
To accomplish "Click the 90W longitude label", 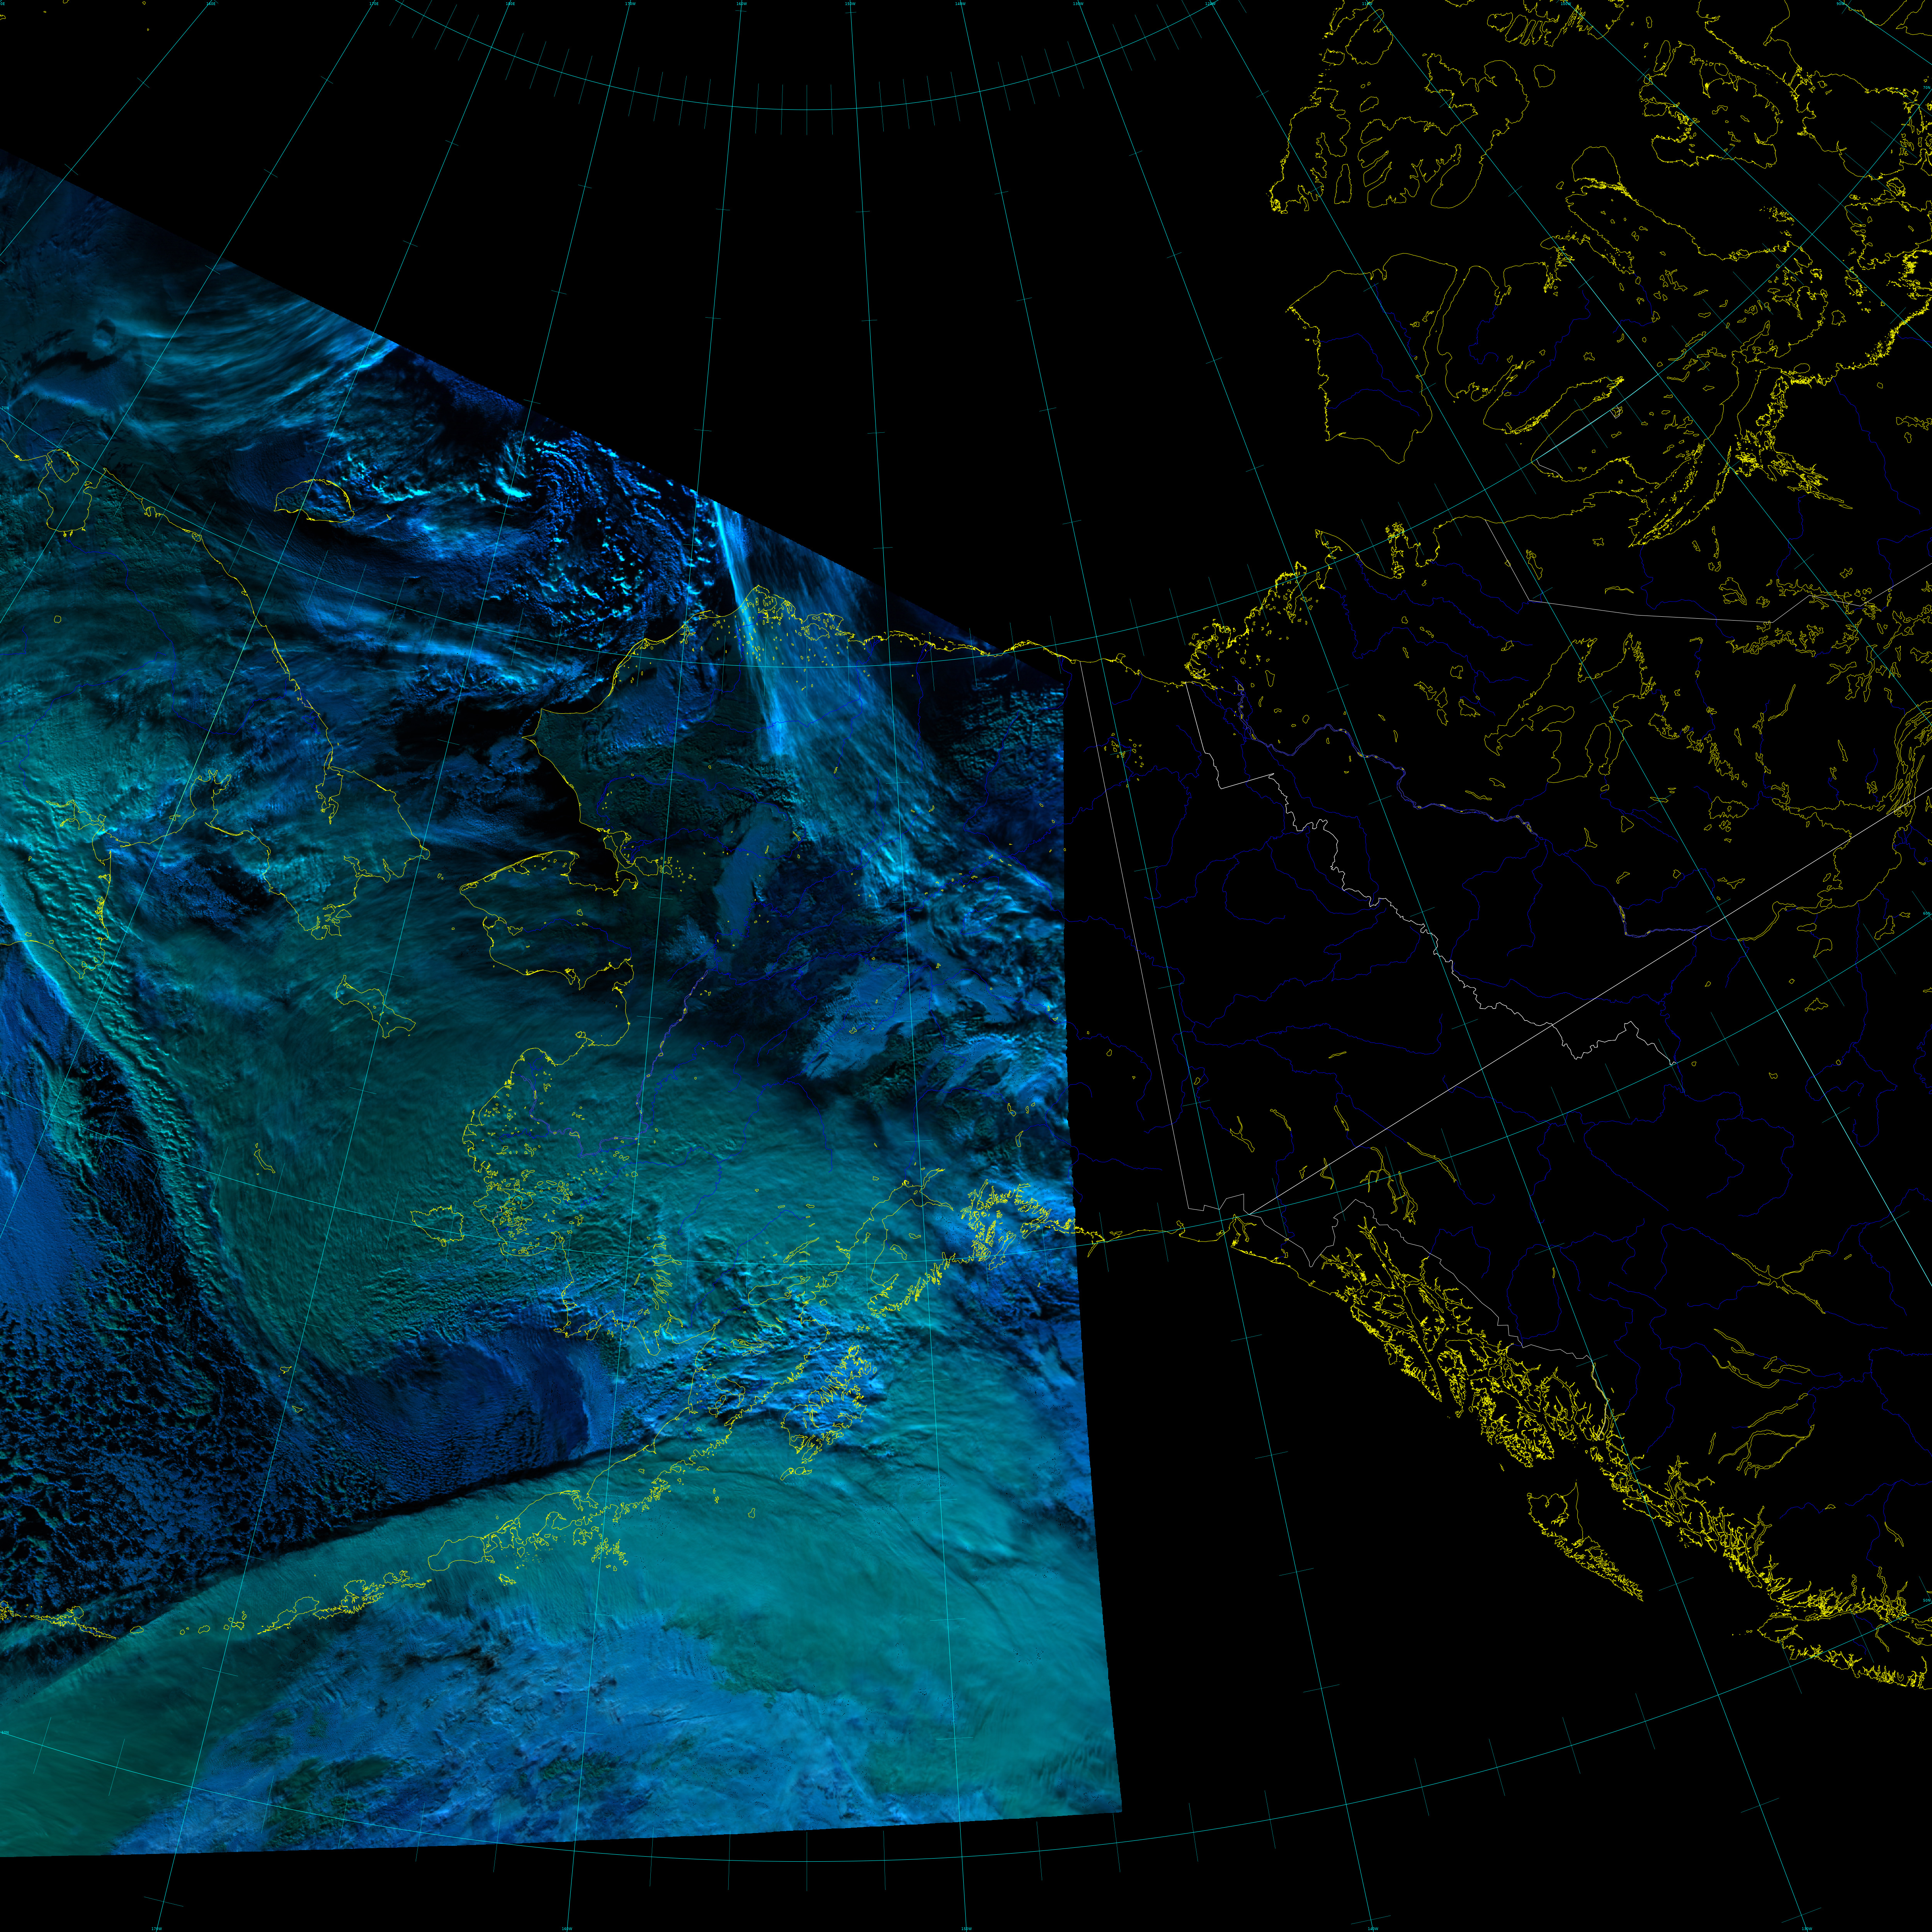I will 1840,4.
